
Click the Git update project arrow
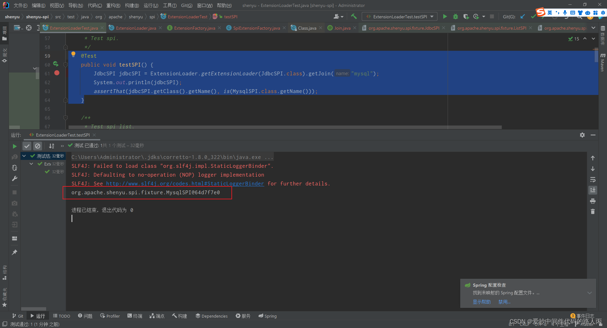coord(523,16)
